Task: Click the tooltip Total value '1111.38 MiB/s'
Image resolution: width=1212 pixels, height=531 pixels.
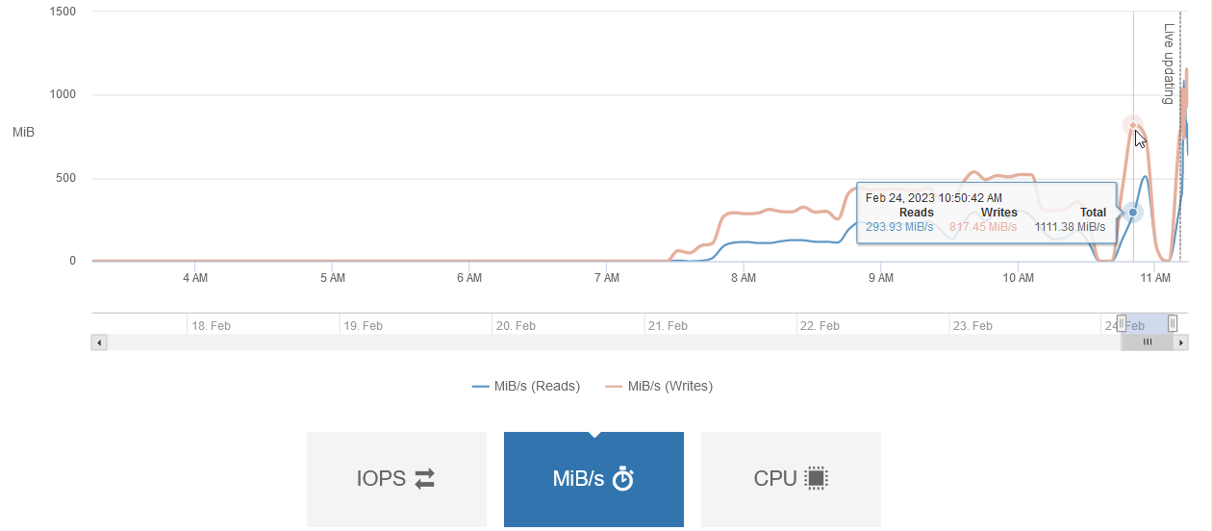Action: click(x=1071, y=227)
